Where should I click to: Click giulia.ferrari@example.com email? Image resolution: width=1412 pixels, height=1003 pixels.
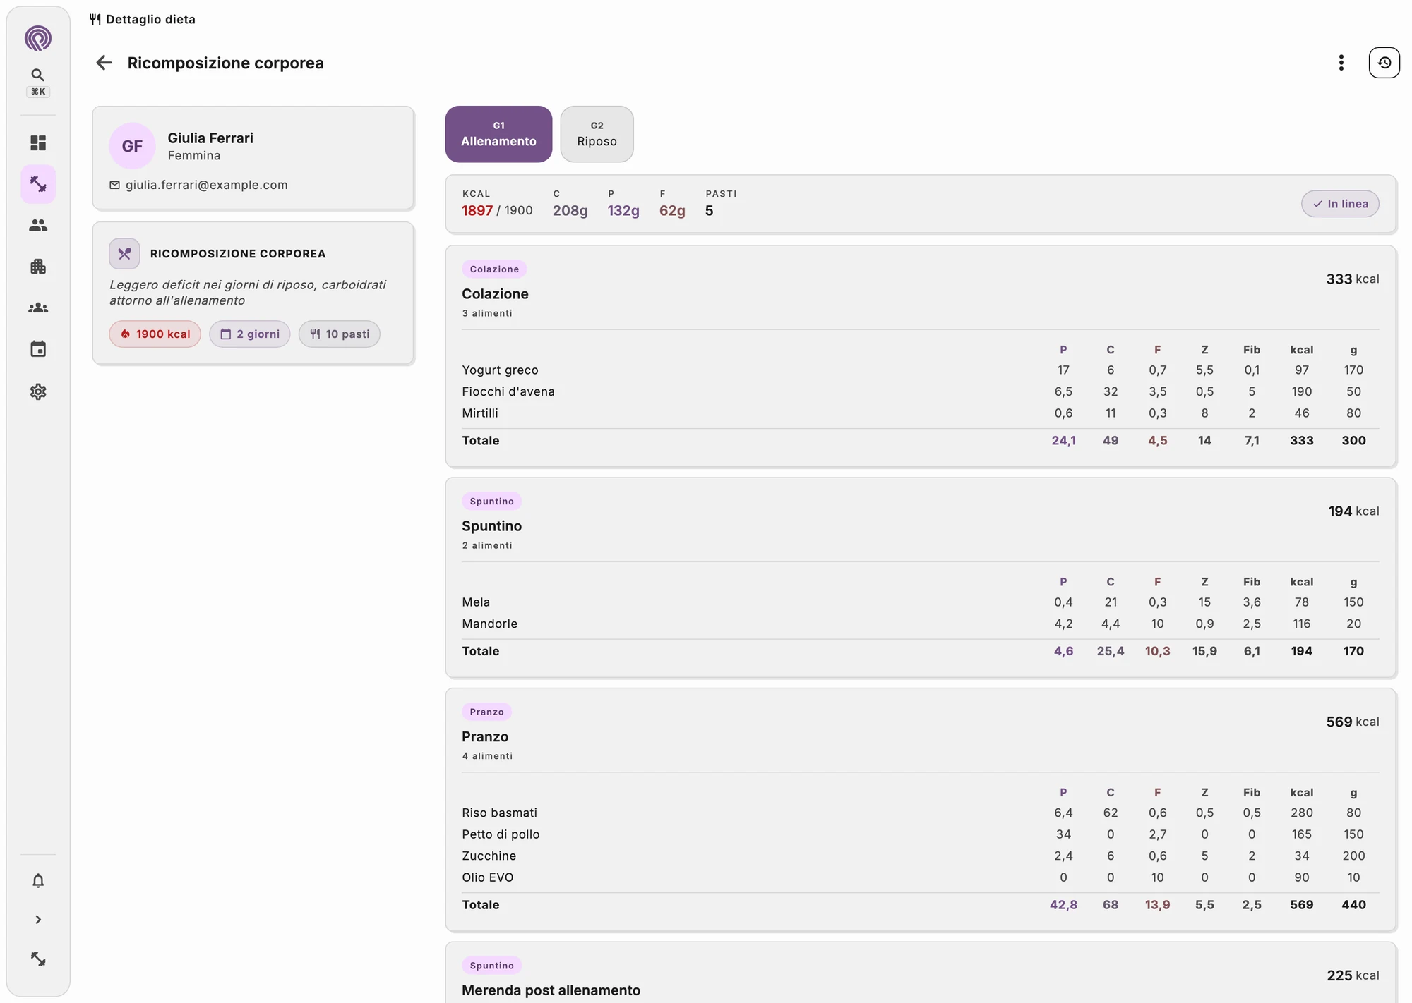pos(207,185)
